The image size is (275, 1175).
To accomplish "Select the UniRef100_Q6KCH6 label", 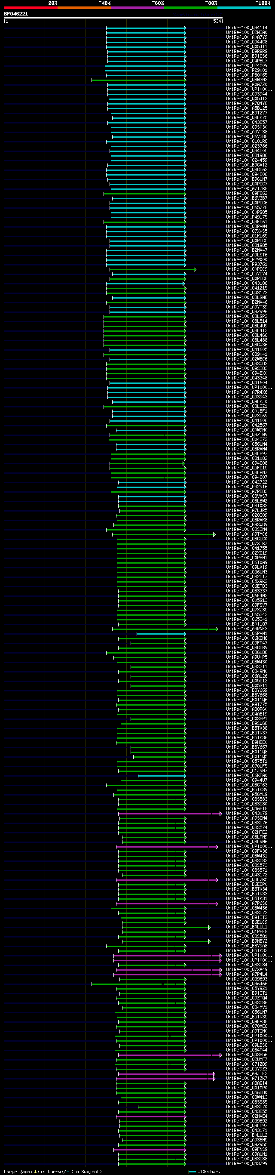I will pyautogui.click(x=247, y=638).
